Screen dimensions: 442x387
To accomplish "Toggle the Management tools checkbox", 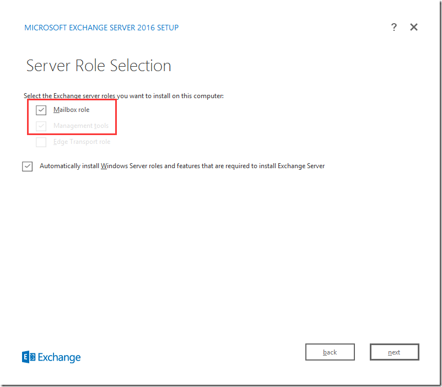I will (x=41, y=126).
